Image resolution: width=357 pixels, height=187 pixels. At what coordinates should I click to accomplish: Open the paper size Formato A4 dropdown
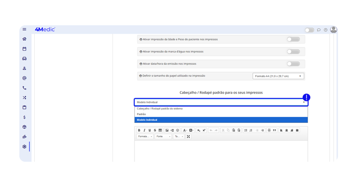278,76
